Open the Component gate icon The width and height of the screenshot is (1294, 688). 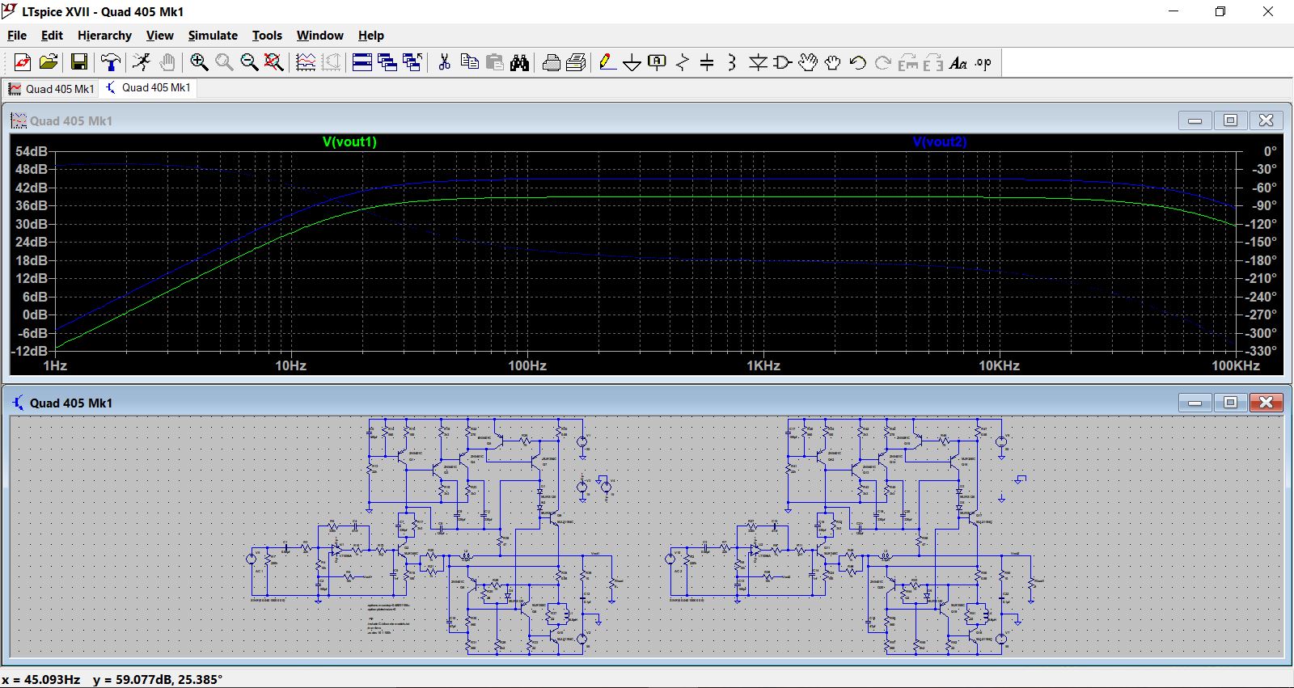tap(782, 62)
